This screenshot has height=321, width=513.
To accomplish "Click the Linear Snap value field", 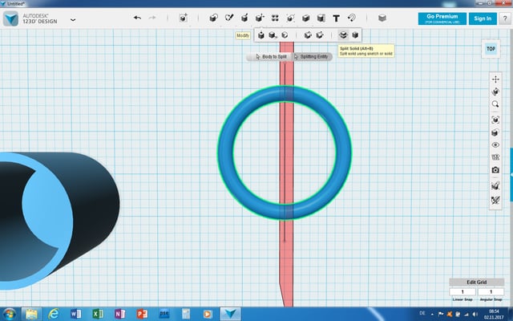I will (x=463, y=291).
